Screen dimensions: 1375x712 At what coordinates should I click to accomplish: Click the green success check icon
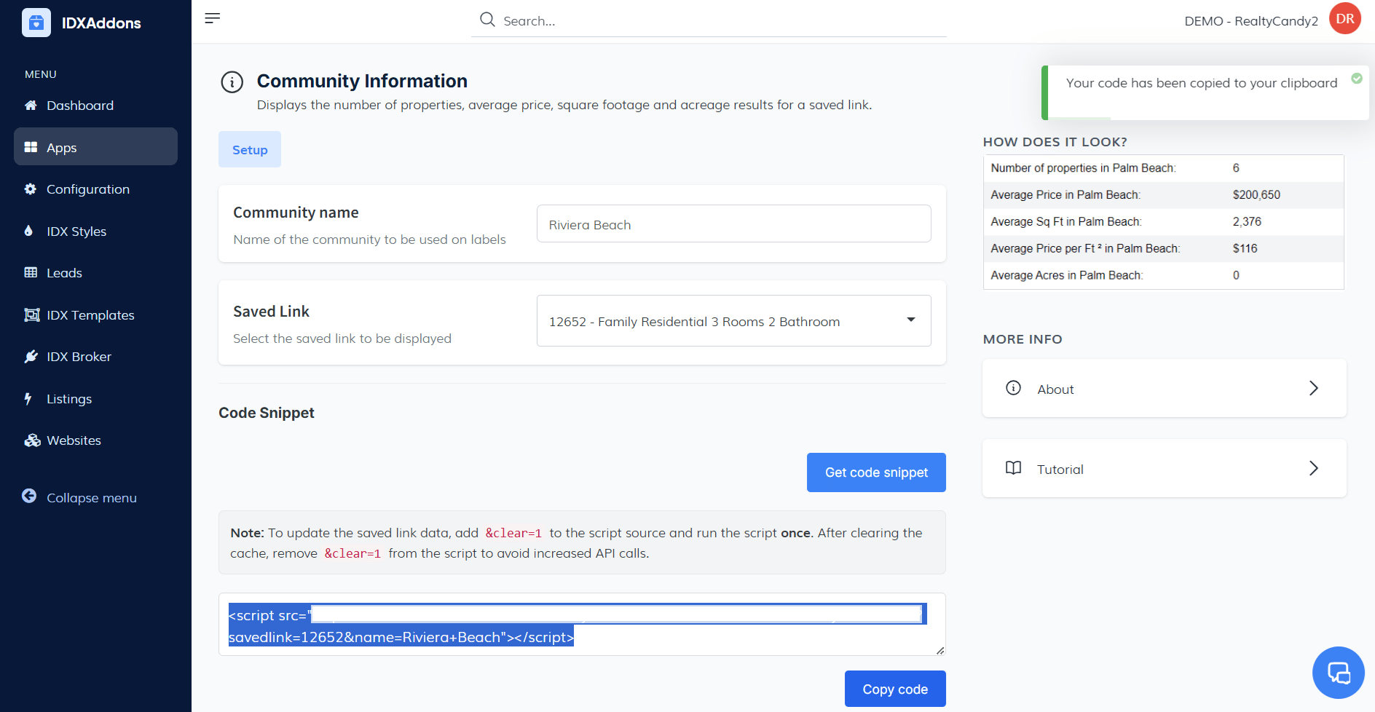[x=1357, y=79]
